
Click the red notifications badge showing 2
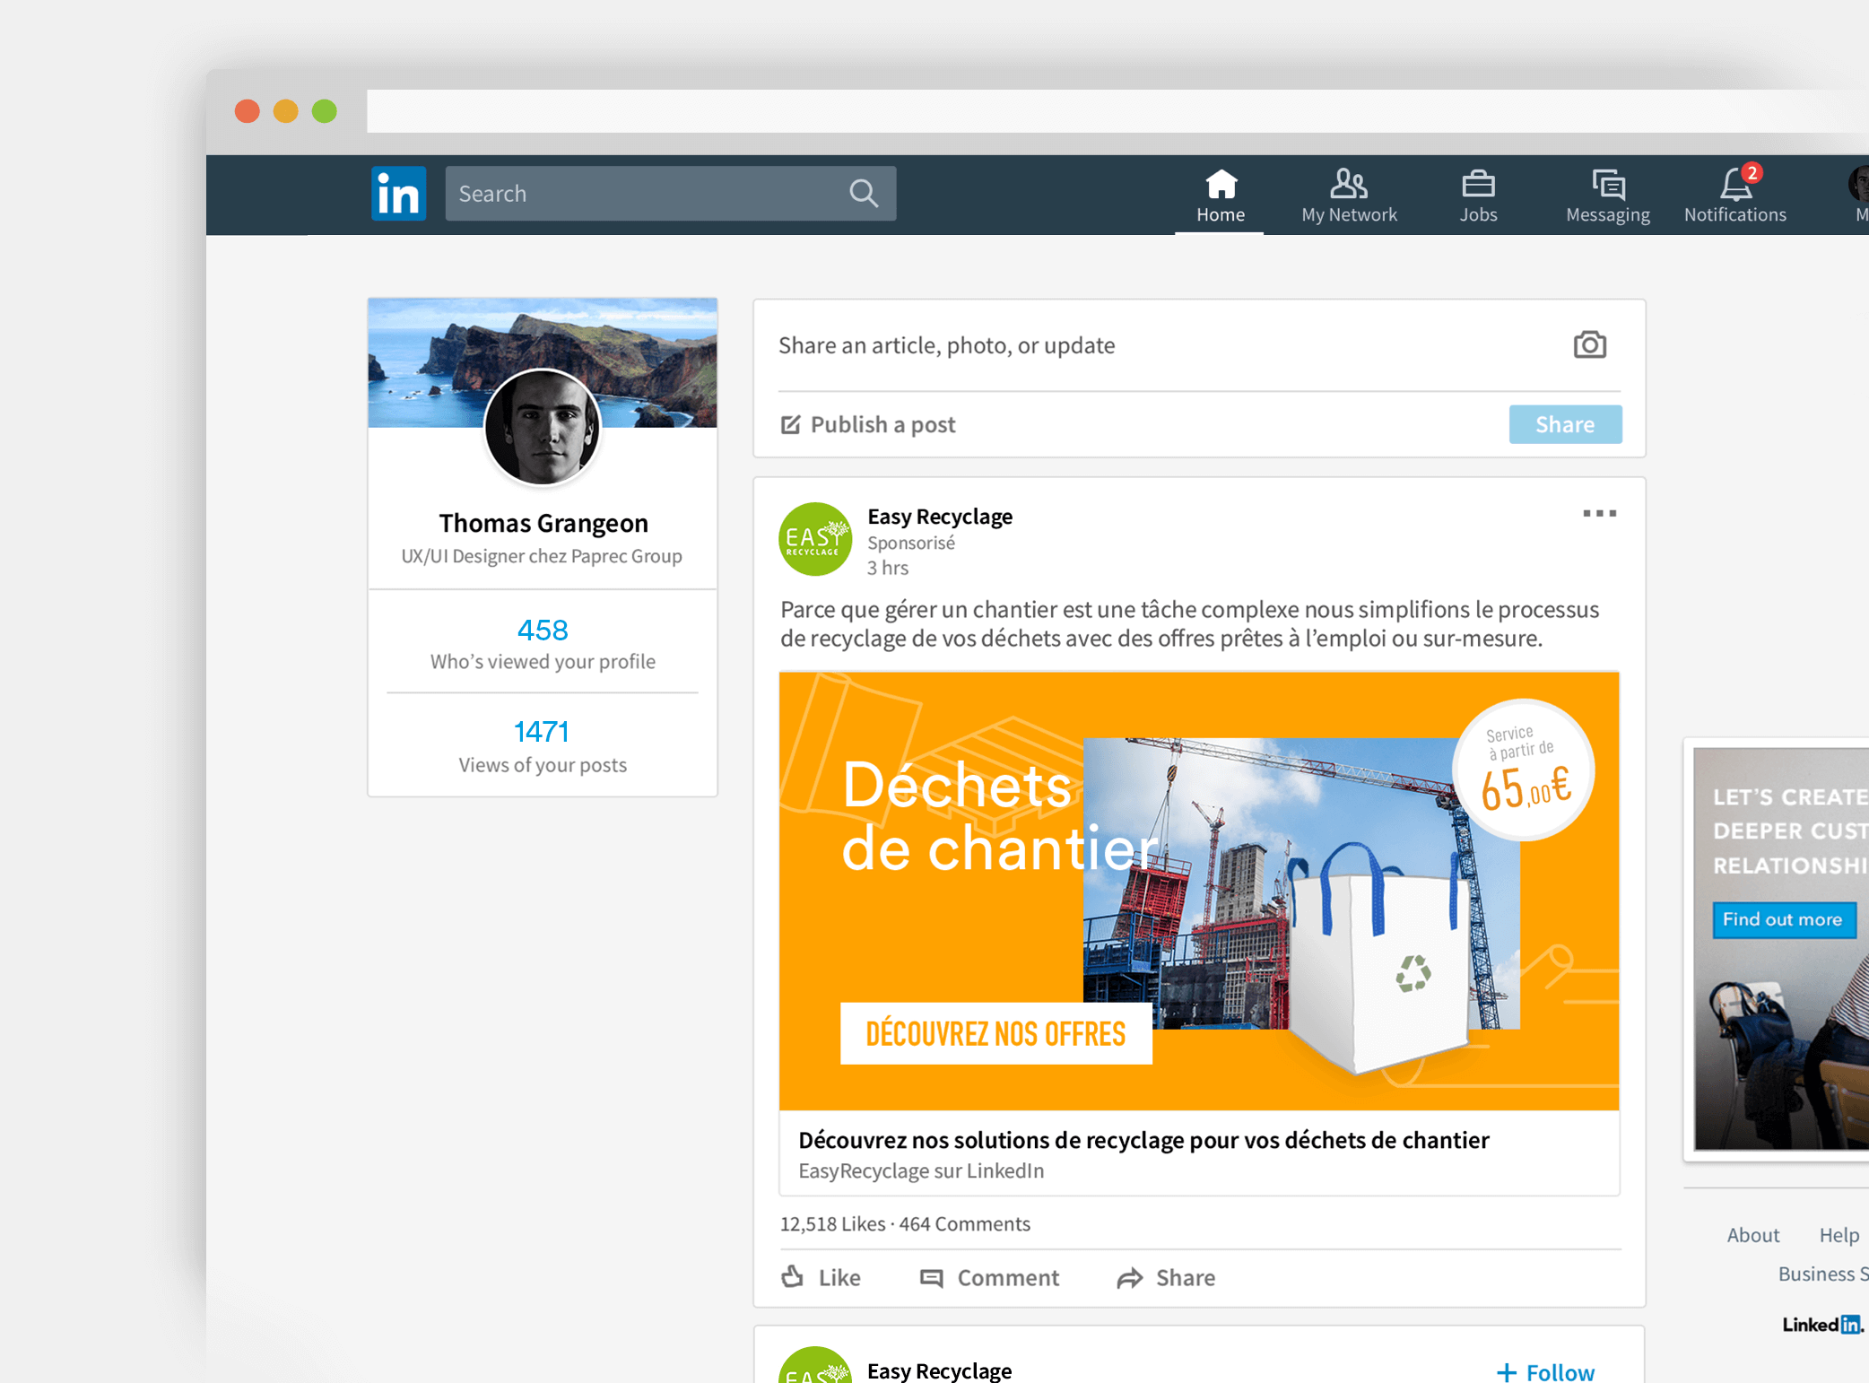(x=1751, y=173)
